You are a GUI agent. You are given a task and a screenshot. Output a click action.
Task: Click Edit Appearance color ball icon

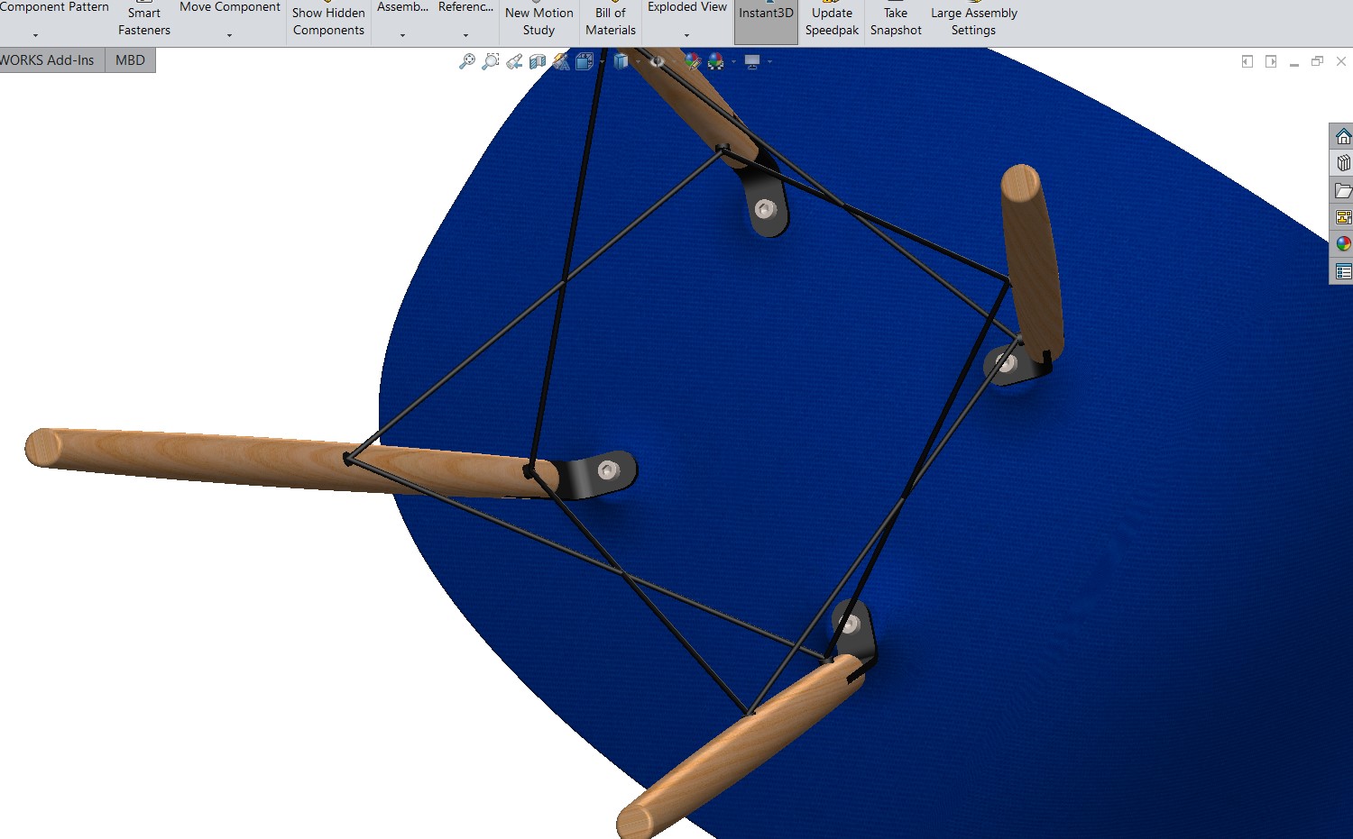coord(692,61)
